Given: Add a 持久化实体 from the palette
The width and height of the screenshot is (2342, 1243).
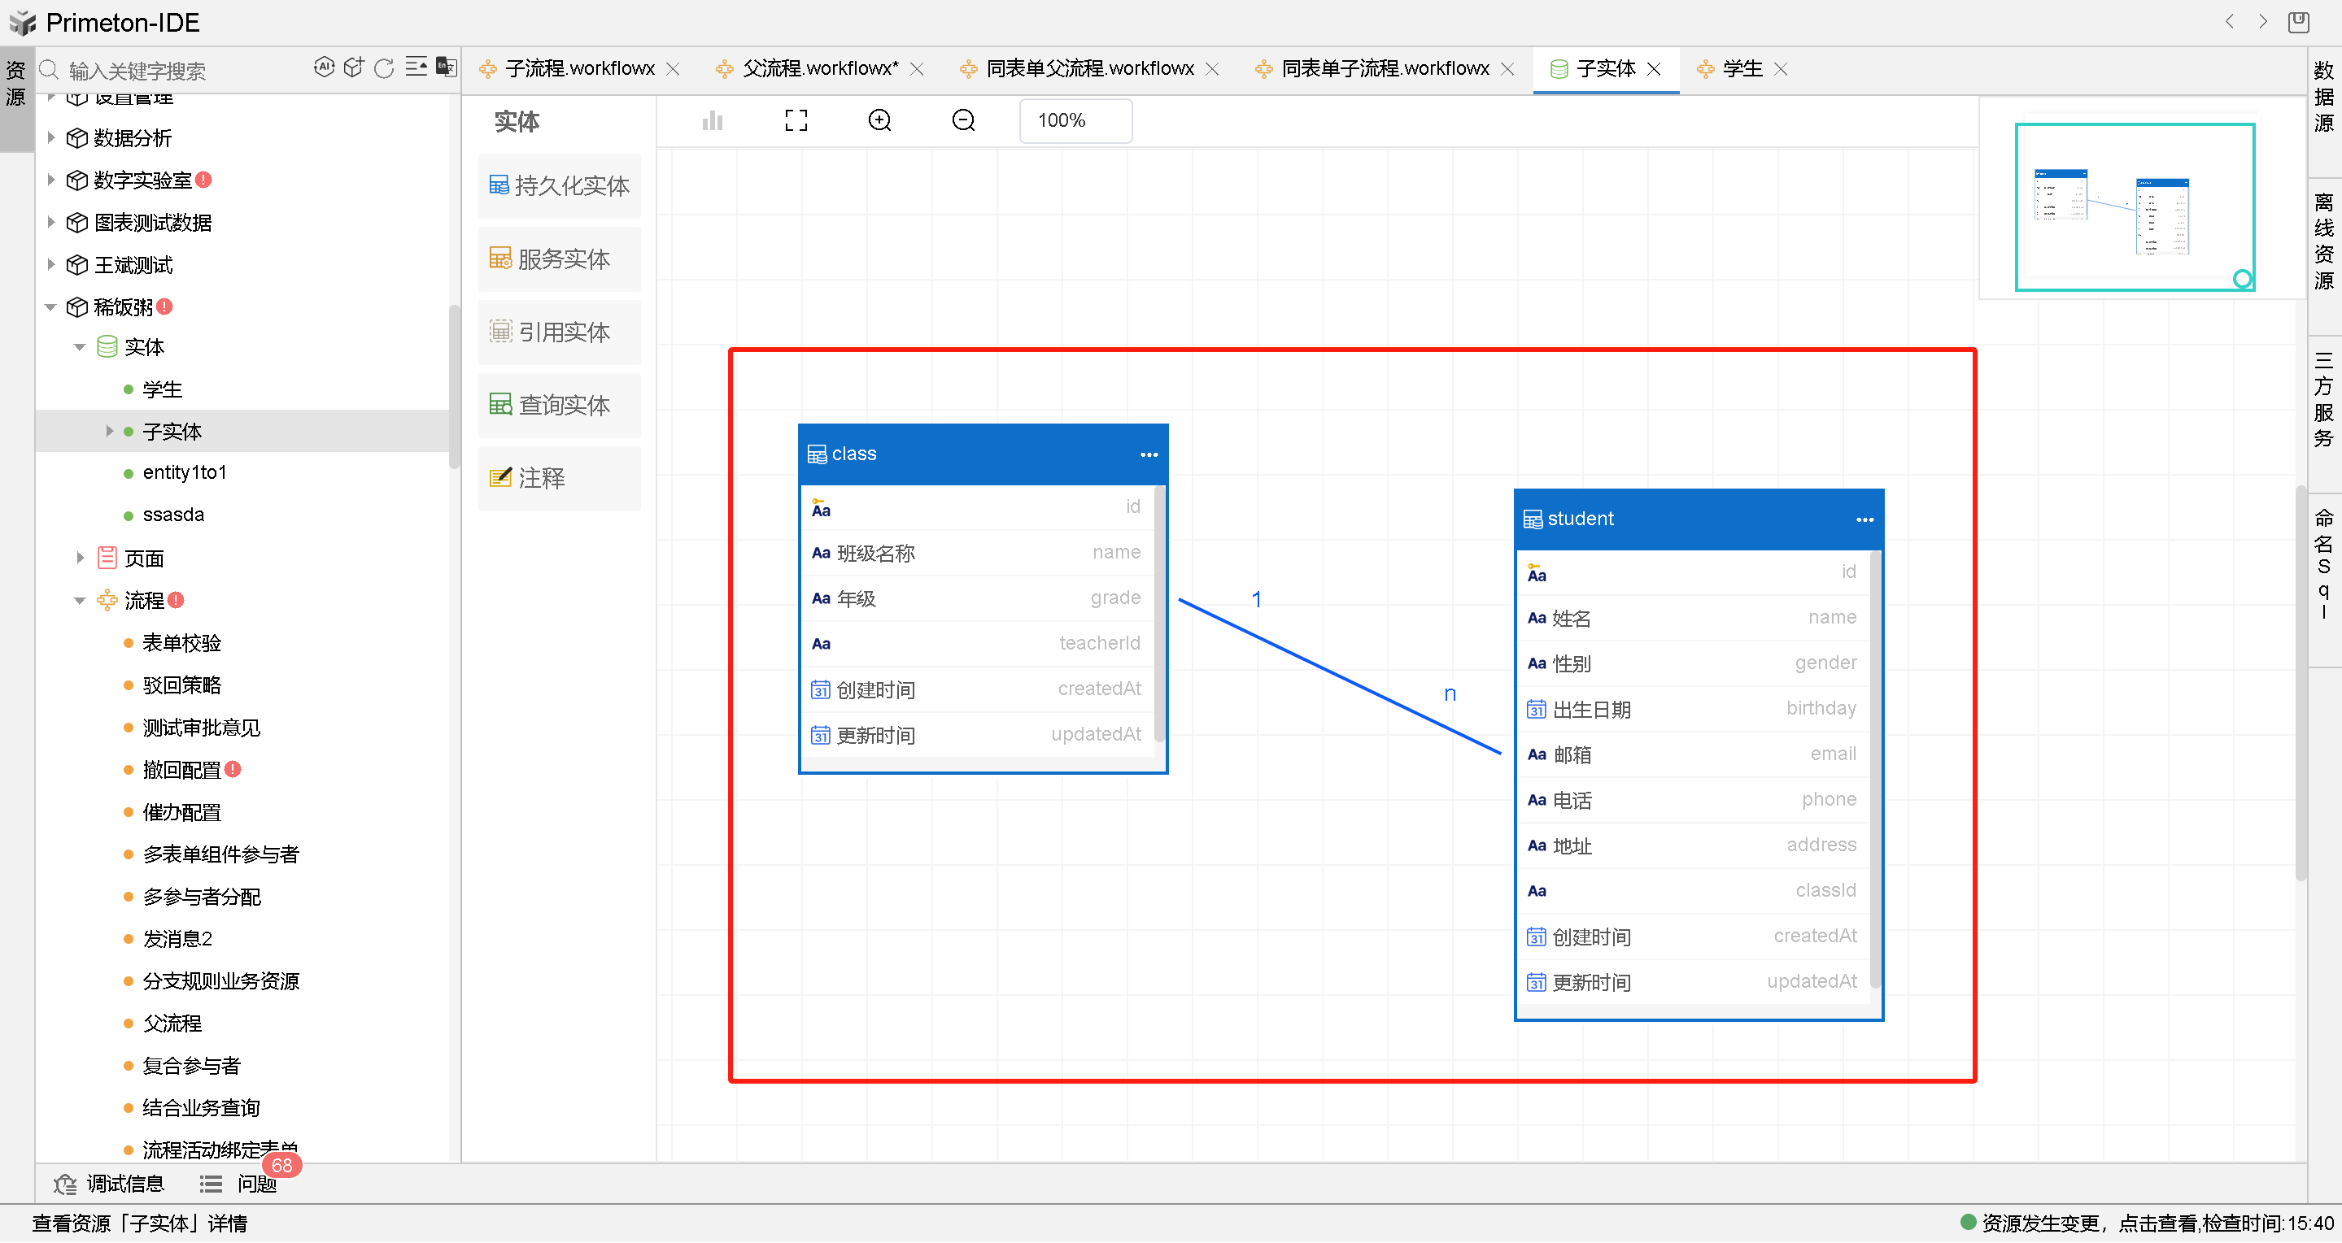Looking at the screenshot, I should coord(559,186).
